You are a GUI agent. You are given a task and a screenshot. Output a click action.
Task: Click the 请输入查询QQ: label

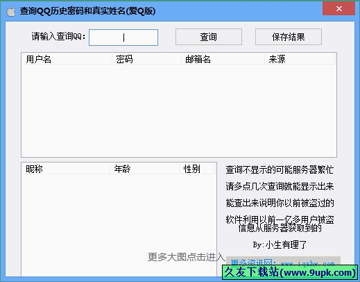pos(58,36)
